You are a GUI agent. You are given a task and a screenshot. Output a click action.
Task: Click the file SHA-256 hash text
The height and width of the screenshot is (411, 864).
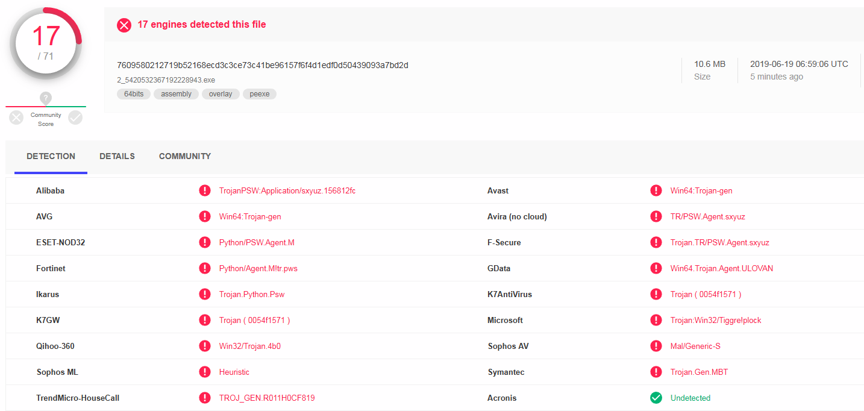[262, 65]
